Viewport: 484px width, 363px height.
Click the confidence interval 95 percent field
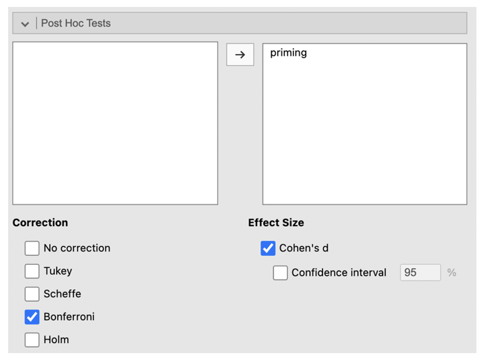point(419,273)
